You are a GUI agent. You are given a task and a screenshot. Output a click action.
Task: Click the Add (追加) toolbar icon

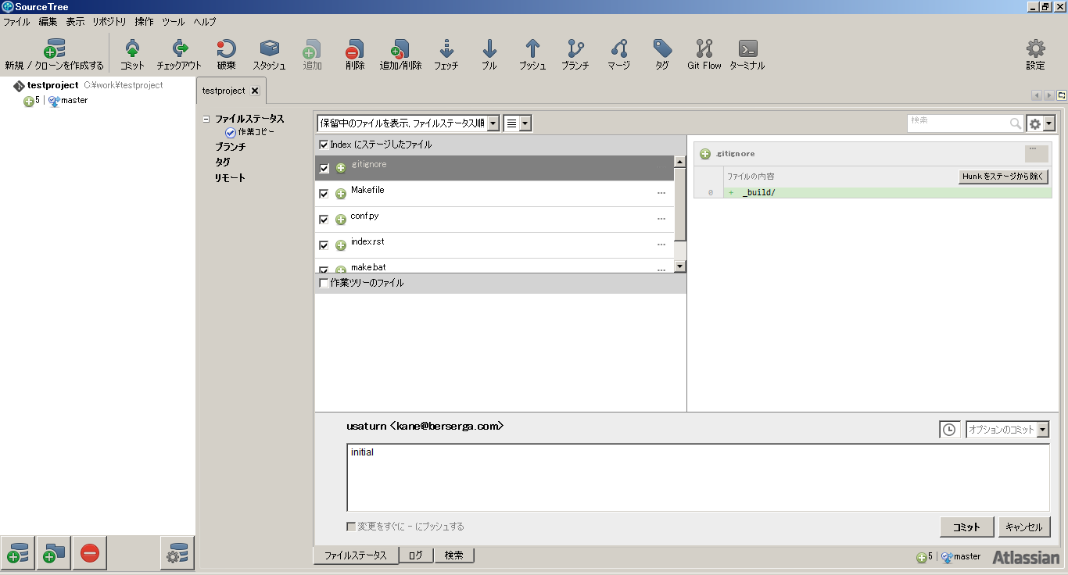[312, 55]
